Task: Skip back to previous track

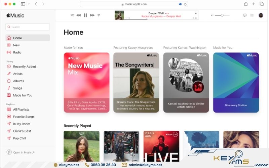Action: pyautogui.click(x=79, y=15)
